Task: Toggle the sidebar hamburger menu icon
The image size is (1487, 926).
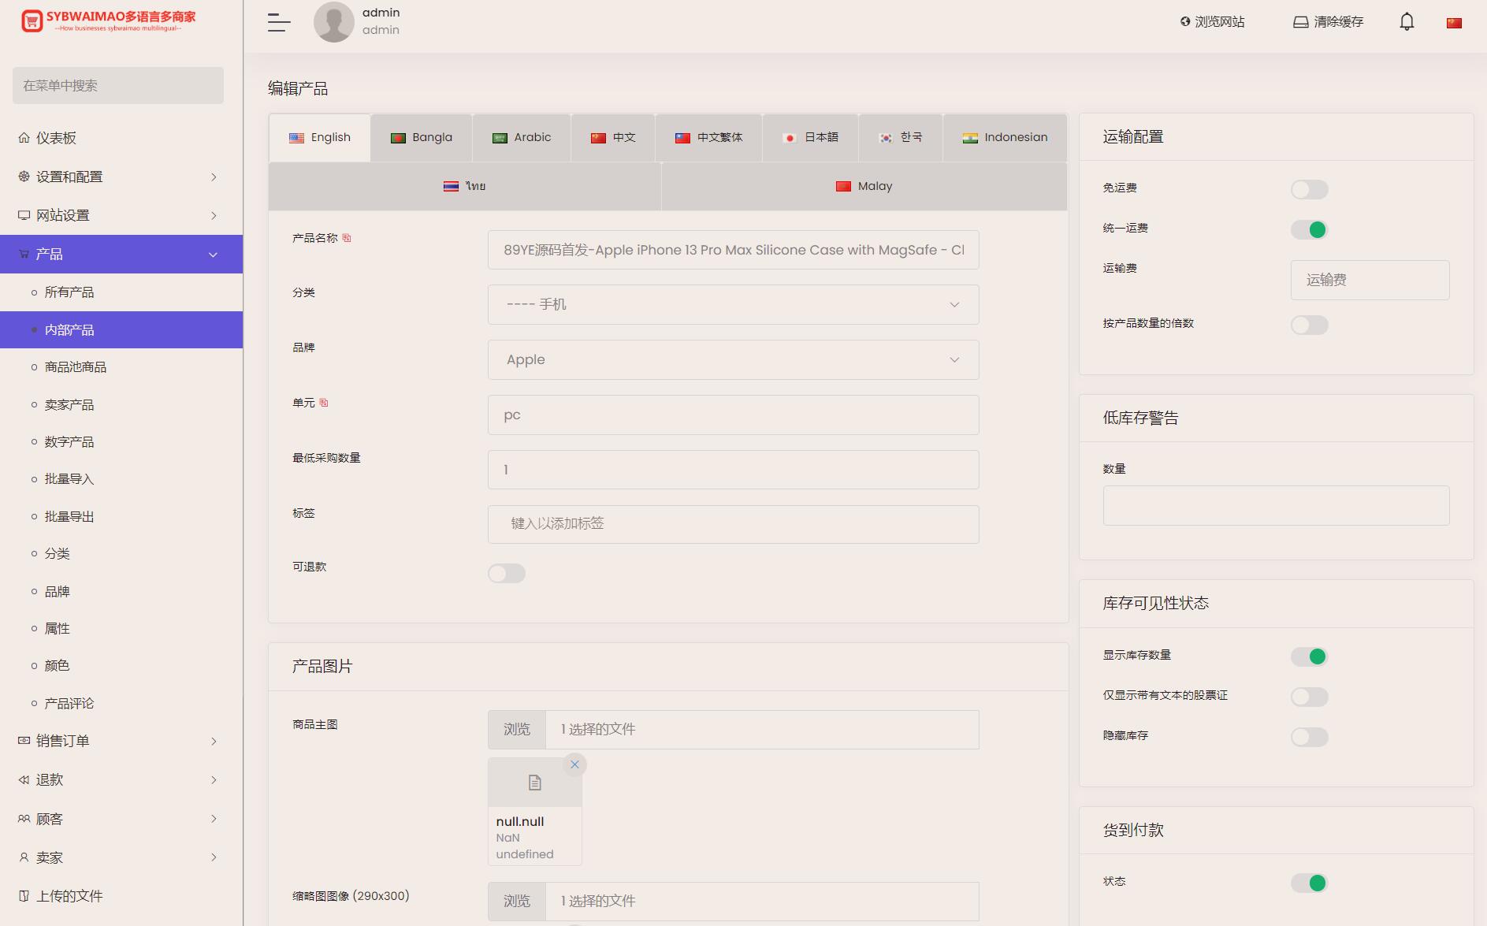Action: point(279,22)
